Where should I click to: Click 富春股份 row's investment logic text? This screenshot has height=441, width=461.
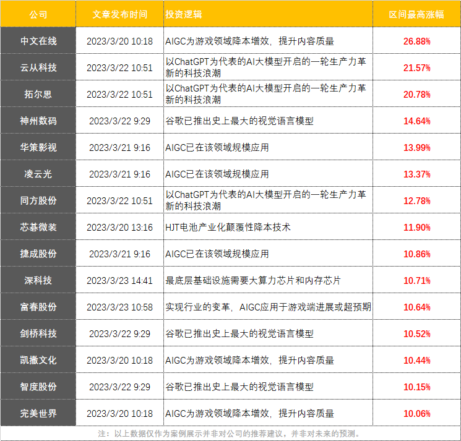click(268, 307)
